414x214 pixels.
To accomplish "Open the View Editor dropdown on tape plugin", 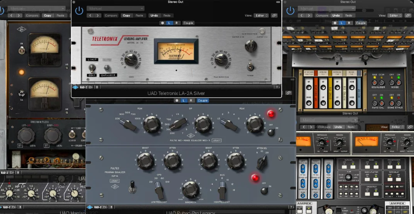I will point(395,15).
